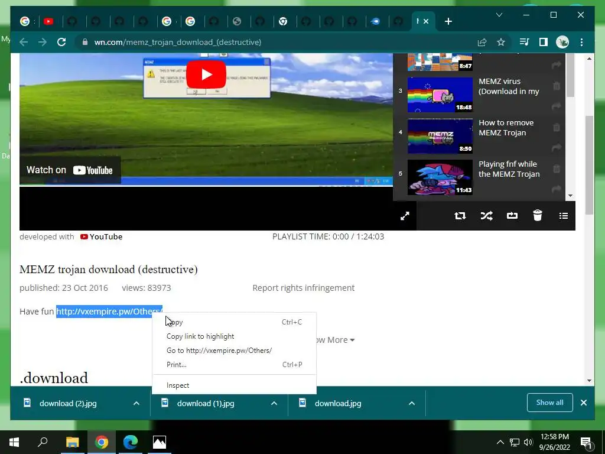Delete How to remove MEMZ Trojan via trash icon
605x454 pixels.
(556, 127)
